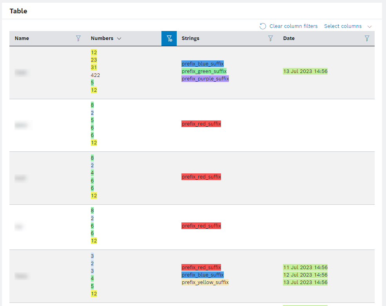386x306 pixels.
Task: Select the purple prefix_purple_suffix tag
Action: pos(205,79)
